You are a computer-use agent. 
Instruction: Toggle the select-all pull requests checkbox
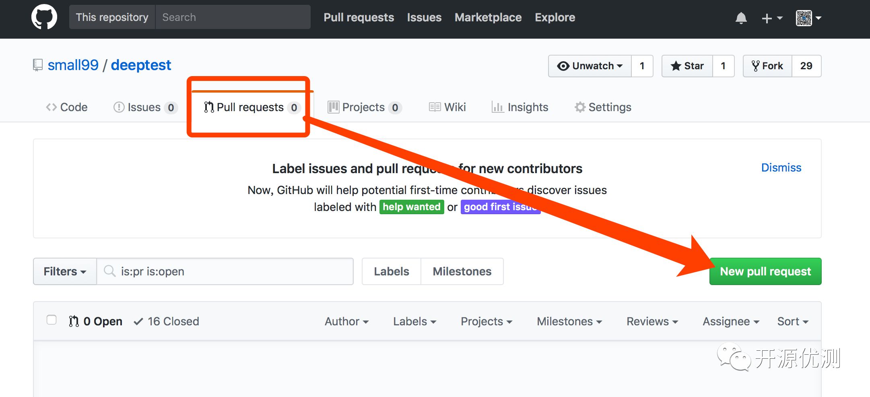[52, 320]
